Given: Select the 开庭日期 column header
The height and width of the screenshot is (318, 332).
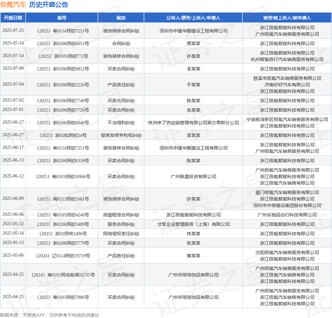Looking at the screenshot, I should (x=13, y=18).
